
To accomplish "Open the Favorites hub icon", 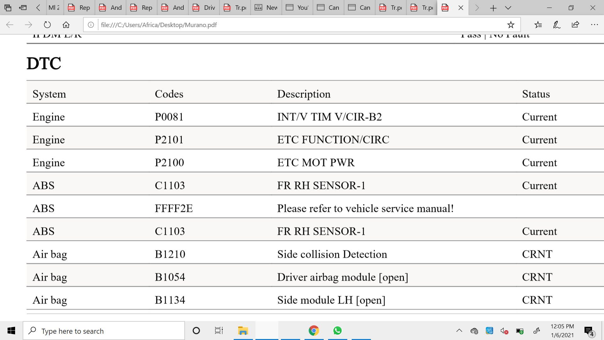I will 538,25.
